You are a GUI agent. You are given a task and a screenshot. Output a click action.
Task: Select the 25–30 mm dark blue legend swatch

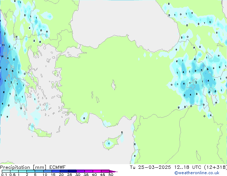click(72, 171)
